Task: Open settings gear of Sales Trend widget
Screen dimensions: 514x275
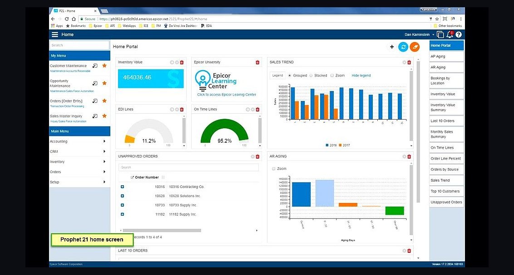Action: click(x=404, y=62)
